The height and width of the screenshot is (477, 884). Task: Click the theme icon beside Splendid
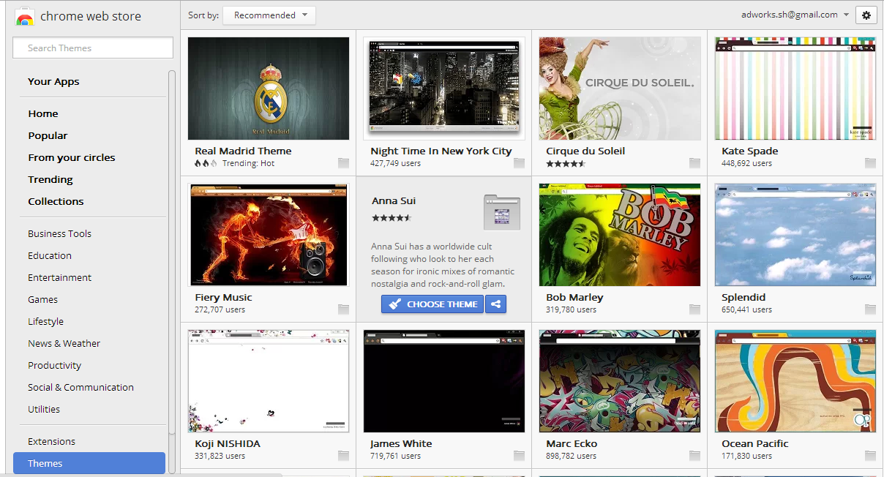pyautogui.click(x=871, y=309)
